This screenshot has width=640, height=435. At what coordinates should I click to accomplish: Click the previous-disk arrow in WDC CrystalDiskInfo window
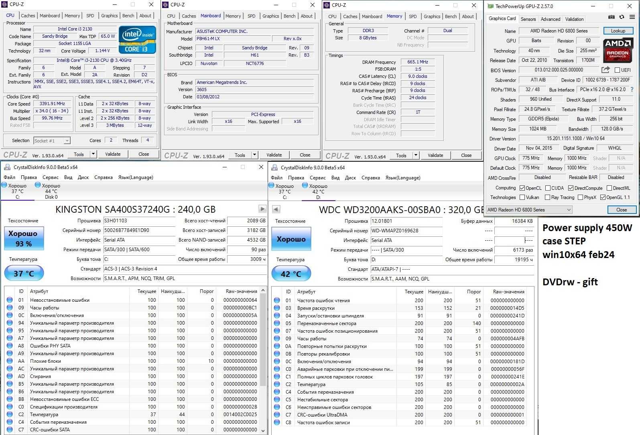[276, 209]
